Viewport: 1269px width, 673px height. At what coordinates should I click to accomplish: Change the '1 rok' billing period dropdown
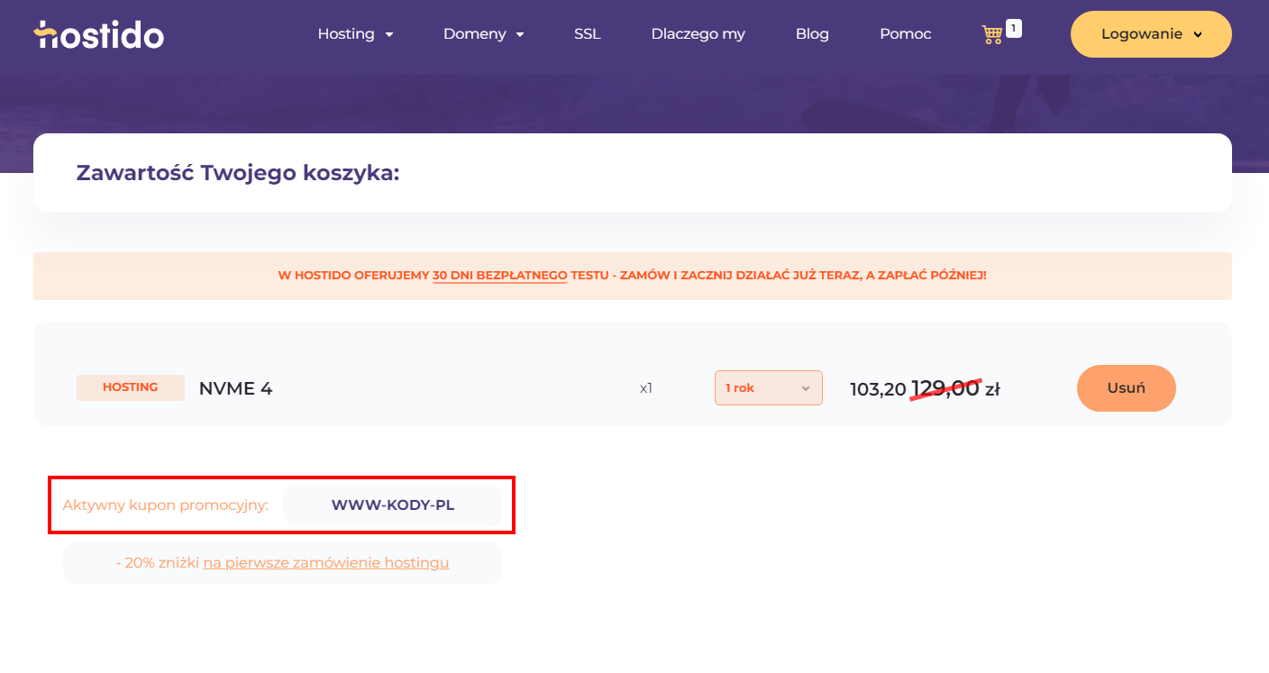point(769,387)
